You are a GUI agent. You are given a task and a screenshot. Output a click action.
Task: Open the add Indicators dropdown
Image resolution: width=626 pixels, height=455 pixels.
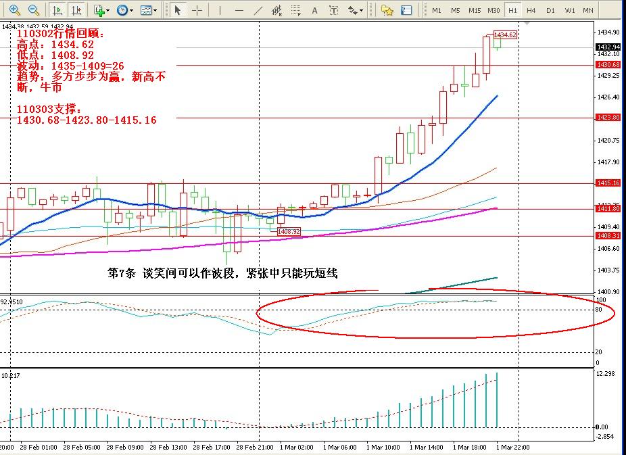click(x=101, y=10)
